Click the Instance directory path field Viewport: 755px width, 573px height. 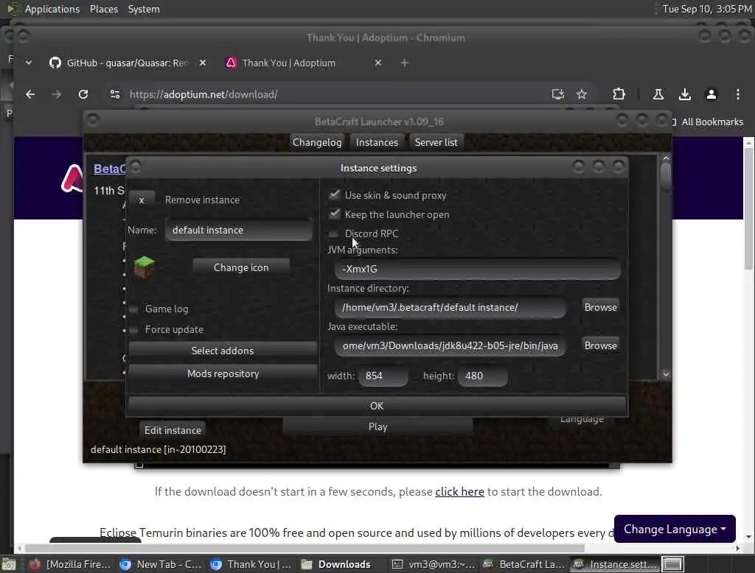click(x=450, y=307)
